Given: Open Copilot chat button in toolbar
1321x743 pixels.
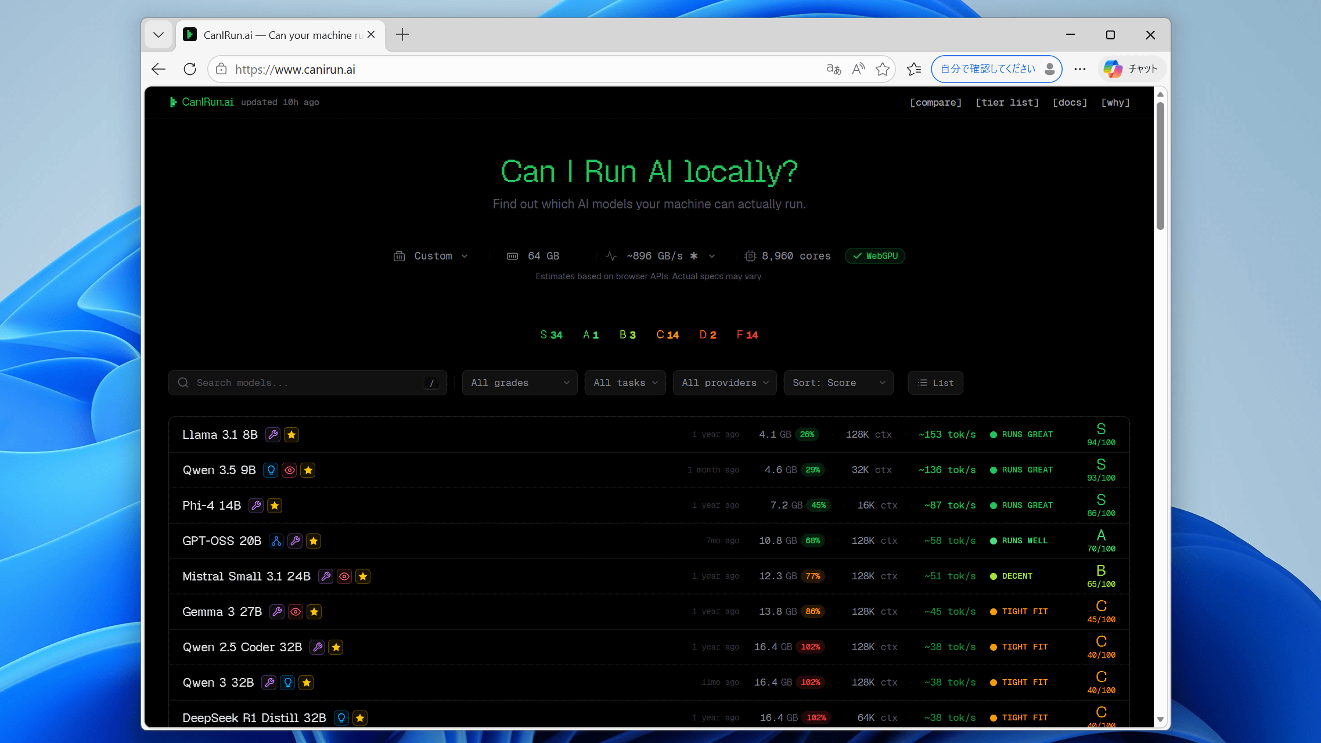Looking at the screenshot, I should [1130, 69].
